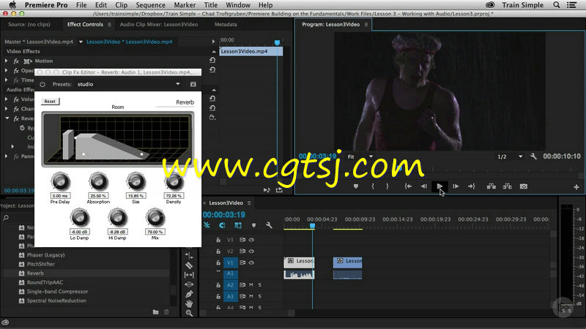Select the Slip tool

(189, 275)
